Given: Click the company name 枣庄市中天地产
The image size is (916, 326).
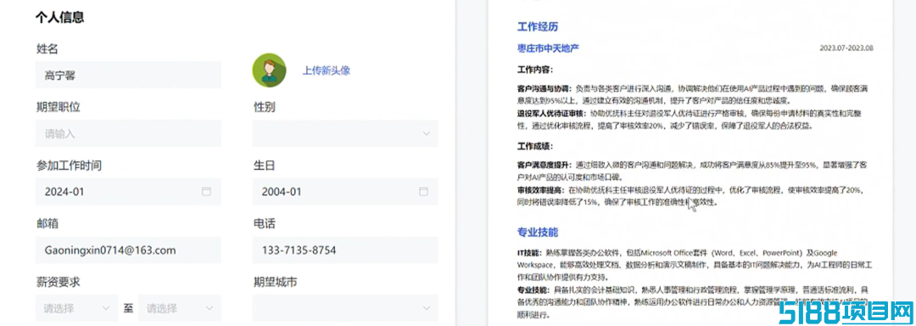Looking at the screenshot, I should 548,48.
